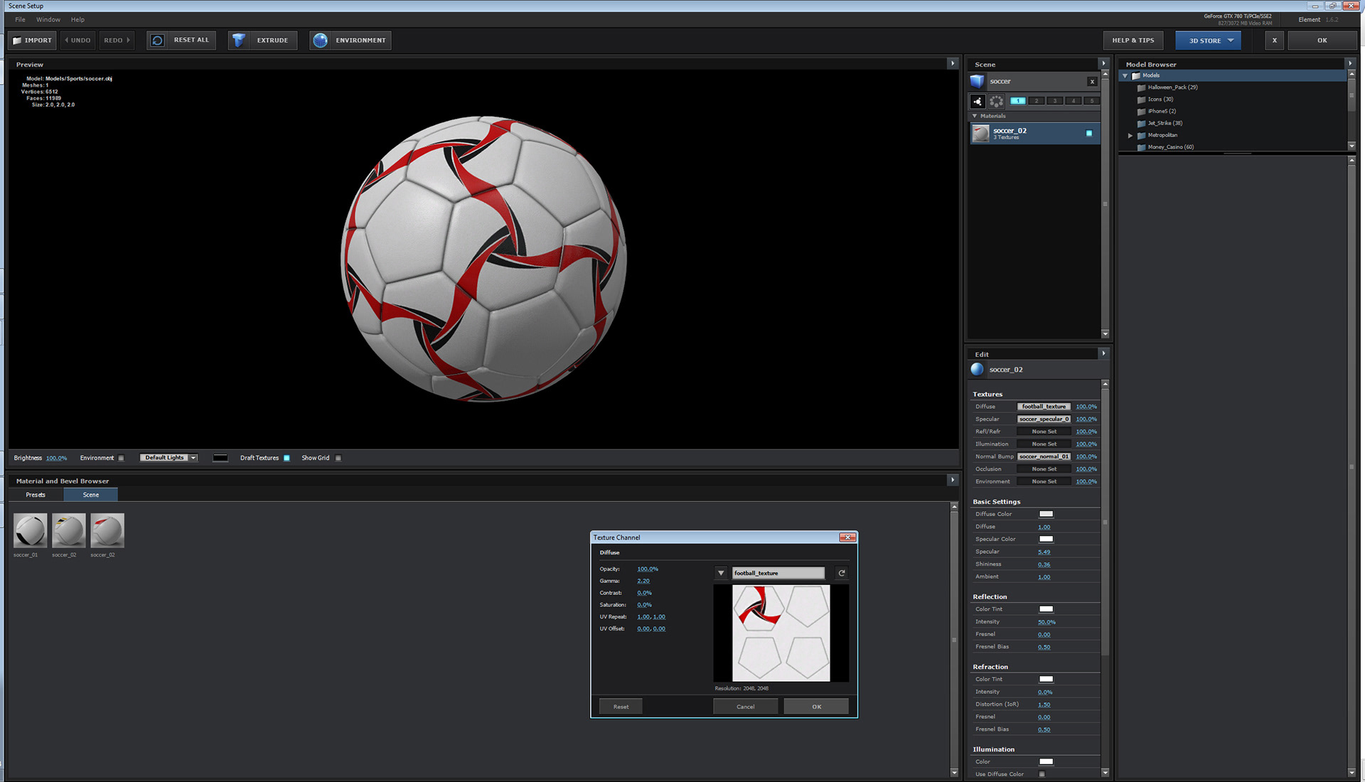The image size is (1365, 782).
Task: Enable the Show Grid checkbox
Action: 338,458
